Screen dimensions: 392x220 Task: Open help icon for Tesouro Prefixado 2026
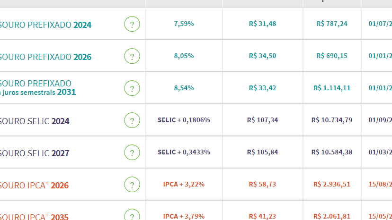point(132,56)
